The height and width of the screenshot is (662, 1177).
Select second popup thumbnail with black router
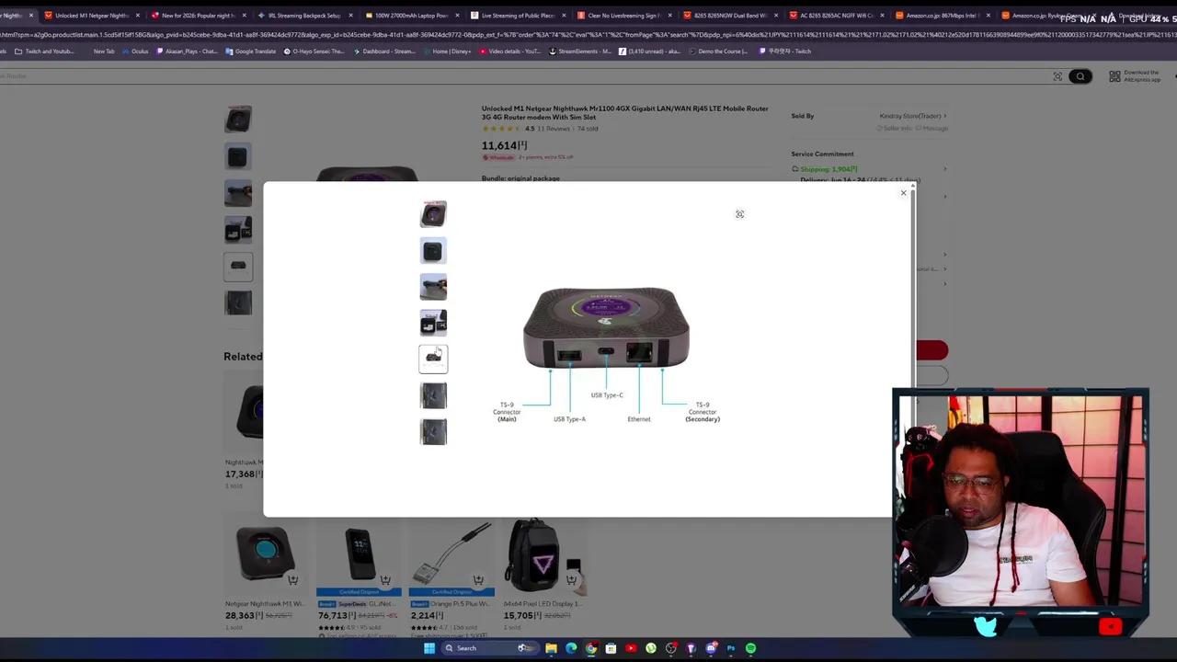pos(433,250)
